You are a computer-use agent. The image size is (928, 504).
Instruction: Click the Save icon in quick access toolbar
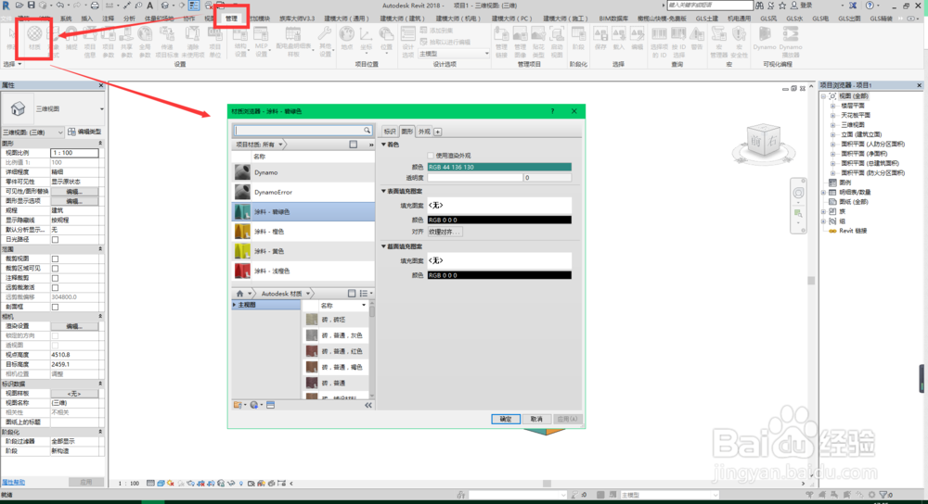(x=32, y=6)
